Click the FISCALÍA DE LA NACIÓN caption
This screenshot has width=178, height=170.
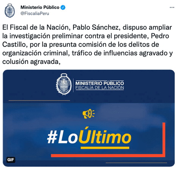[100, 87]
